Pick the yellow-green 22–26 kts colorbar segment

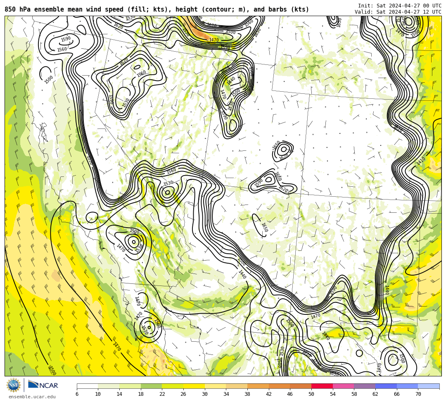point(173,386)
